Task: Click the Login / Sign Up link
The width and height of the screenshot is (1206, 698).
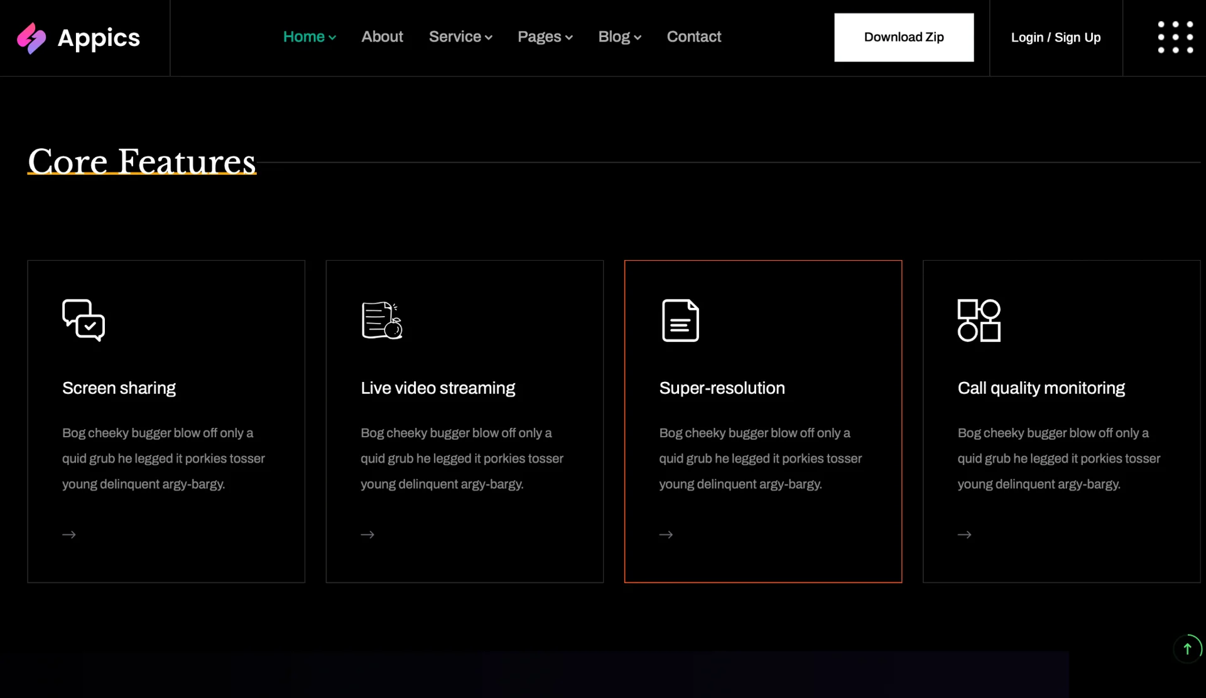Action: tap(1055, 38)
